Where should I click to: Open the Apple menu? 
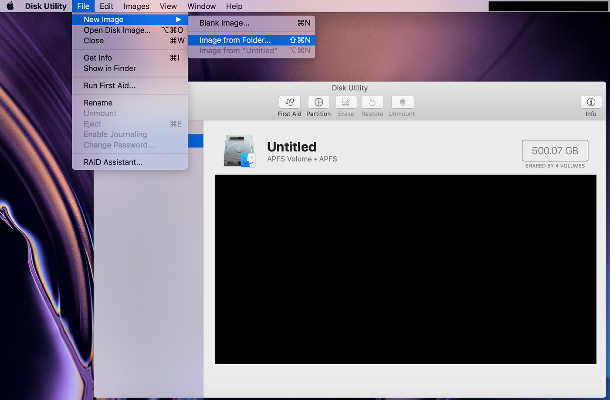pos(10,6)
